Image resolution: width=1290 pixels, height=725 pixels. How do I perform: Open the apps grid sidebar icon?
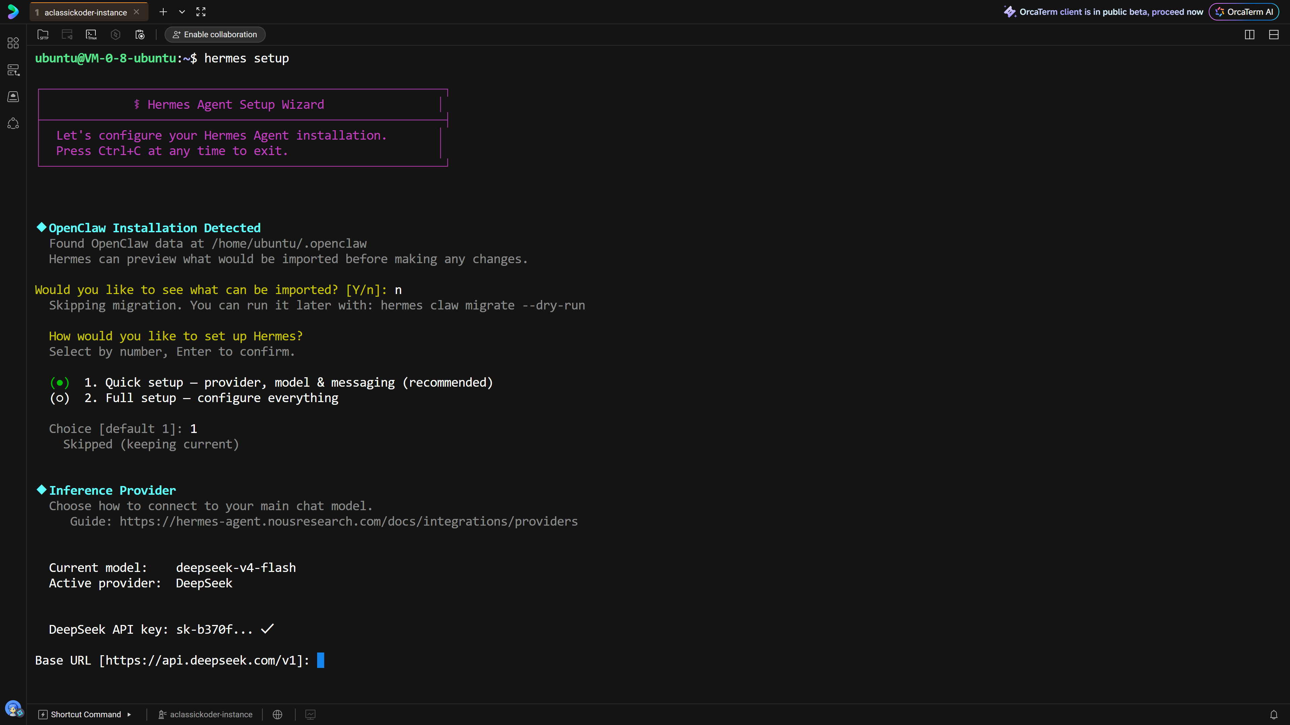[13, 43]
